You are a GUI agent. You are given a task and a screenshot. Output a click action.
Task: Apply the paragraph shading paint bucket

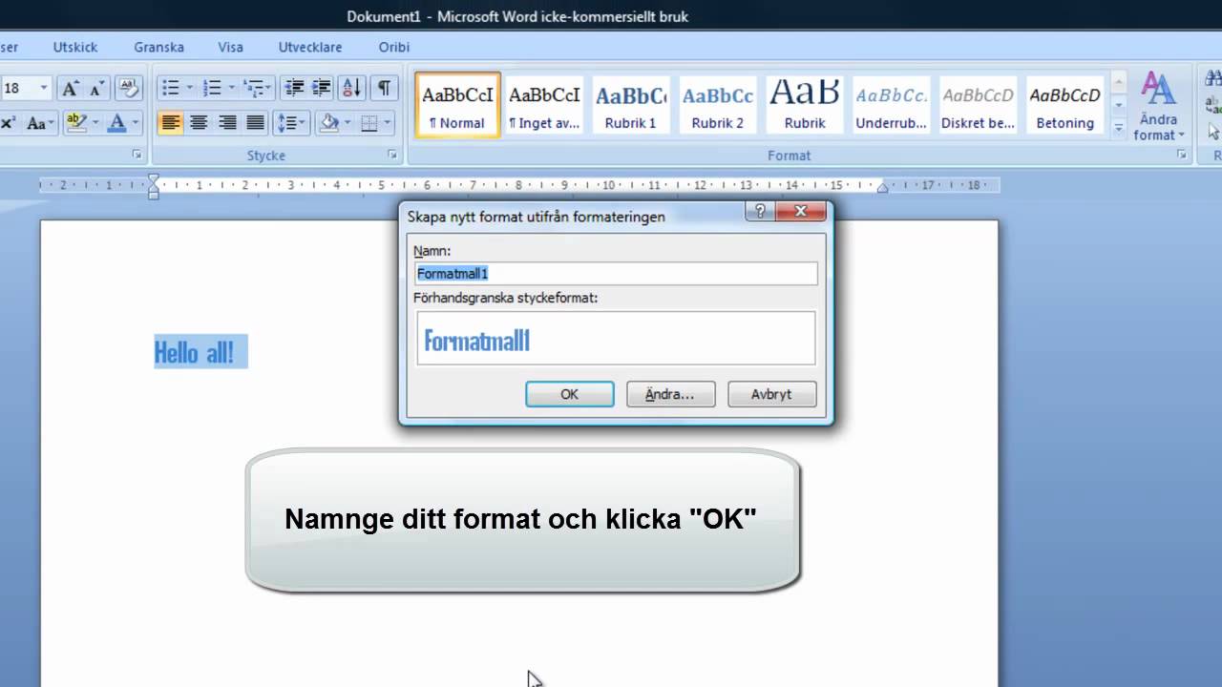[330, 122]
